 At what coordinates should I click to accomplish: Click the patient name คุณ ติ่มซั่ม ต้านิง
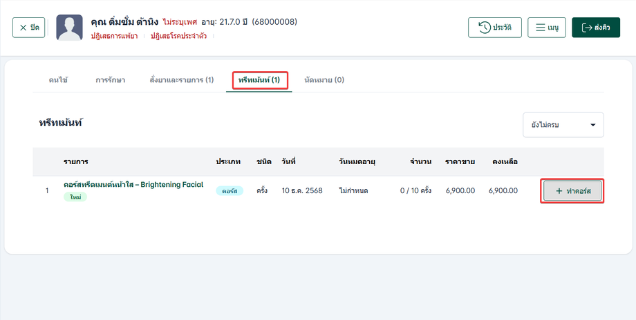coord(124,21)
